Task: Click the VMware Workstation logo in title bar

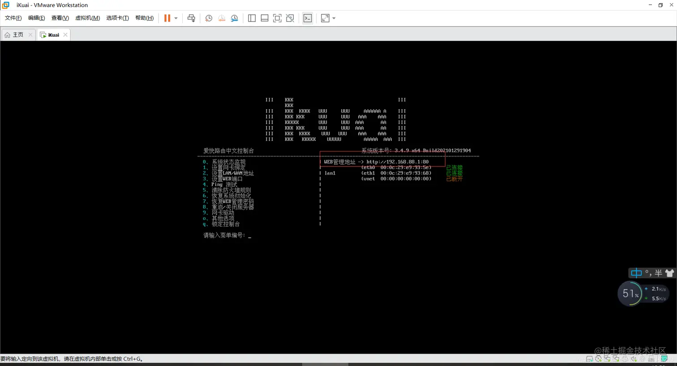Action: click(x=6, y=5)
